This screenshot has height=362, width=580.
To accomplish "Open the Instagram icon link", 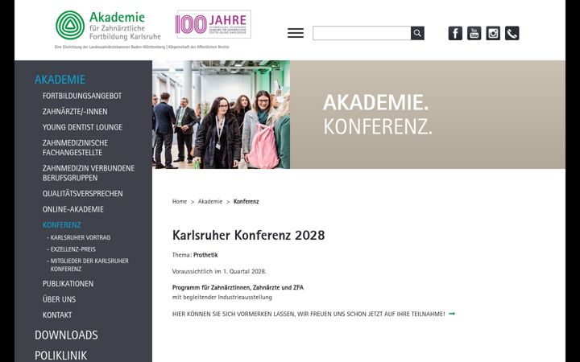I will (493, 33).
